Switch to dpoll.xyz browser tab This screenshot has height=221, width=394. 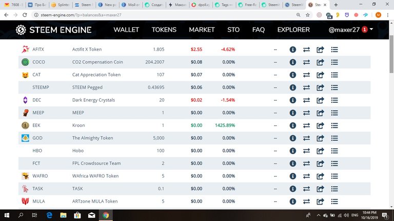(200, 5)
